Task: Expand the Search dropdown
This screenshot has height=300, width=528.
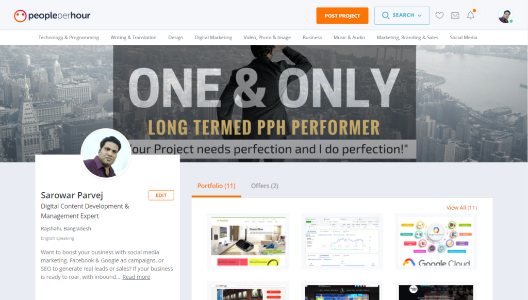Action: pyautogui.click(x=402, y=15)
